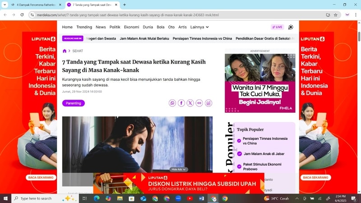Share article on Facebook icon
This screenshot has width=361, height=203.
[181, 103]
